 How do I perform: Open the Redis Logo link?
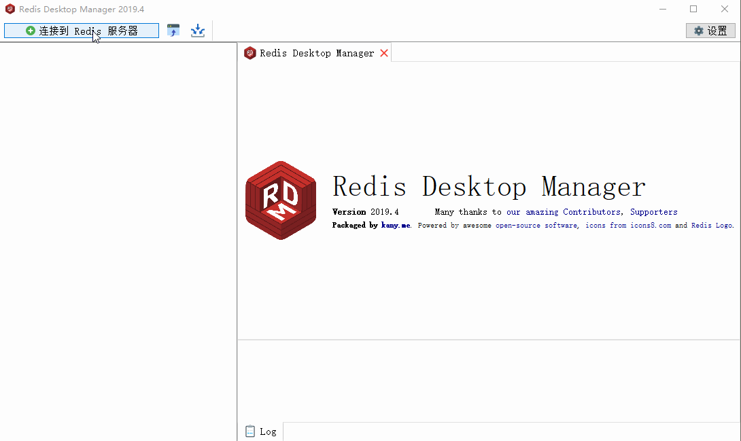pos(712,225)
